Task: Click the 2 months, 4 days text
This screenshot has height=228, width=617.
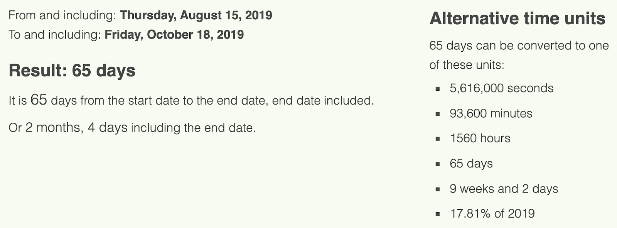Action: (x=76, y=127)
